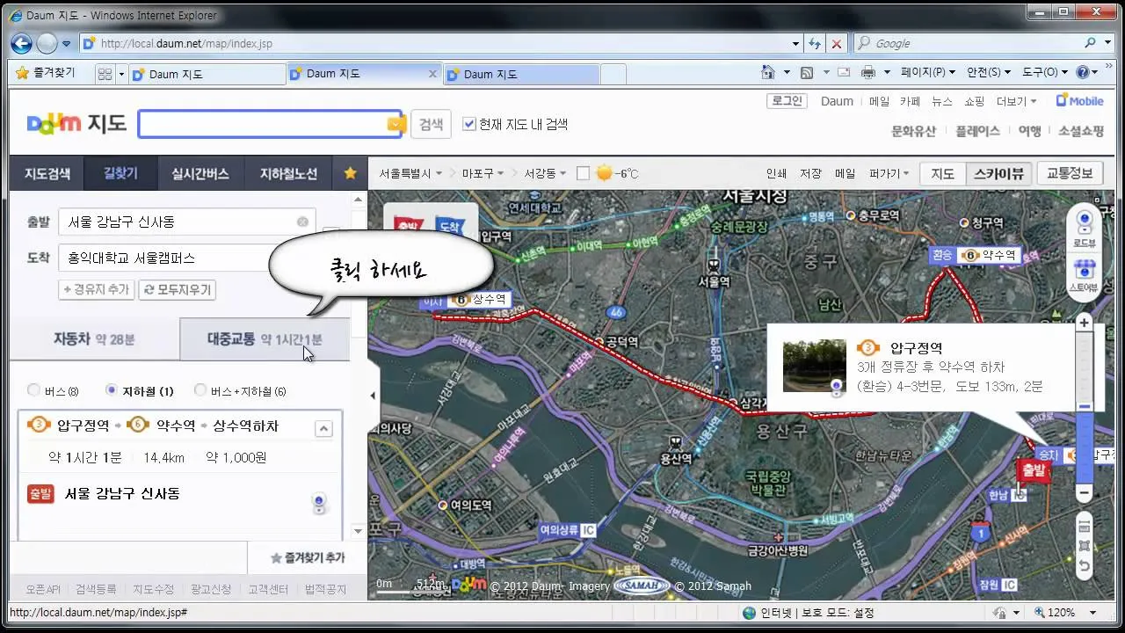Viewport: 1125px width, 633px height.
Task: Open the 서강동 neighborhood dropdown
Action: (545, 173)
